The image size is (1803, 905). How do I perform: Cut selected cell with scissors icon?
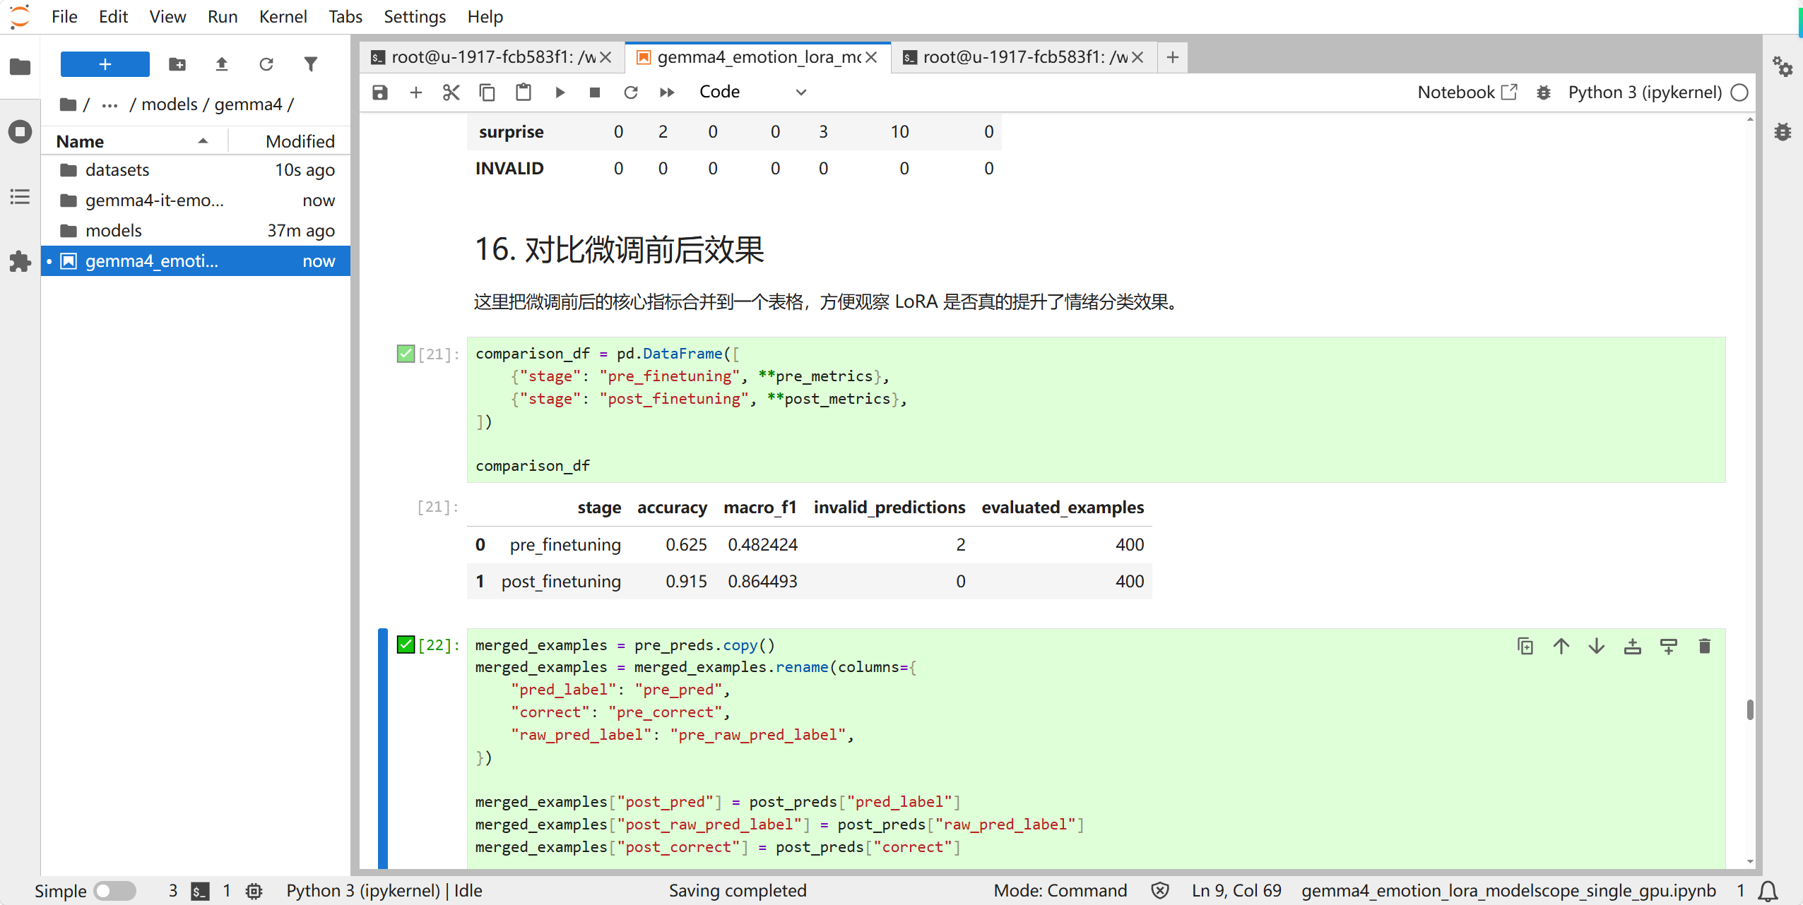coord(451,92)
